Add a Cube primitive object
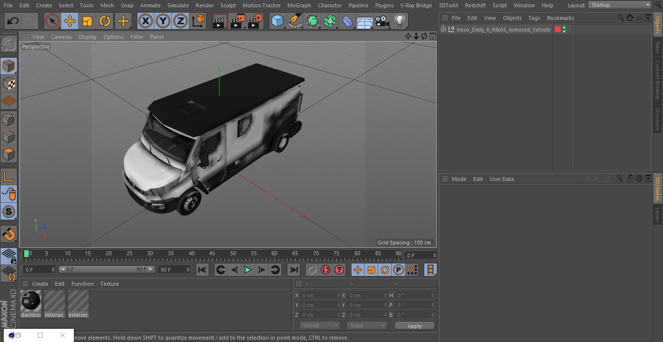Viewport: 663px width, 342px height. (x=277, y=21)
